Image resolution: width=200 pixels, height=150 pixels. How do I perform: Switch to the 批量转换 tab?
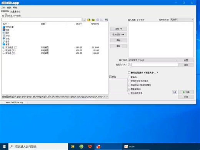pos(5,11)
